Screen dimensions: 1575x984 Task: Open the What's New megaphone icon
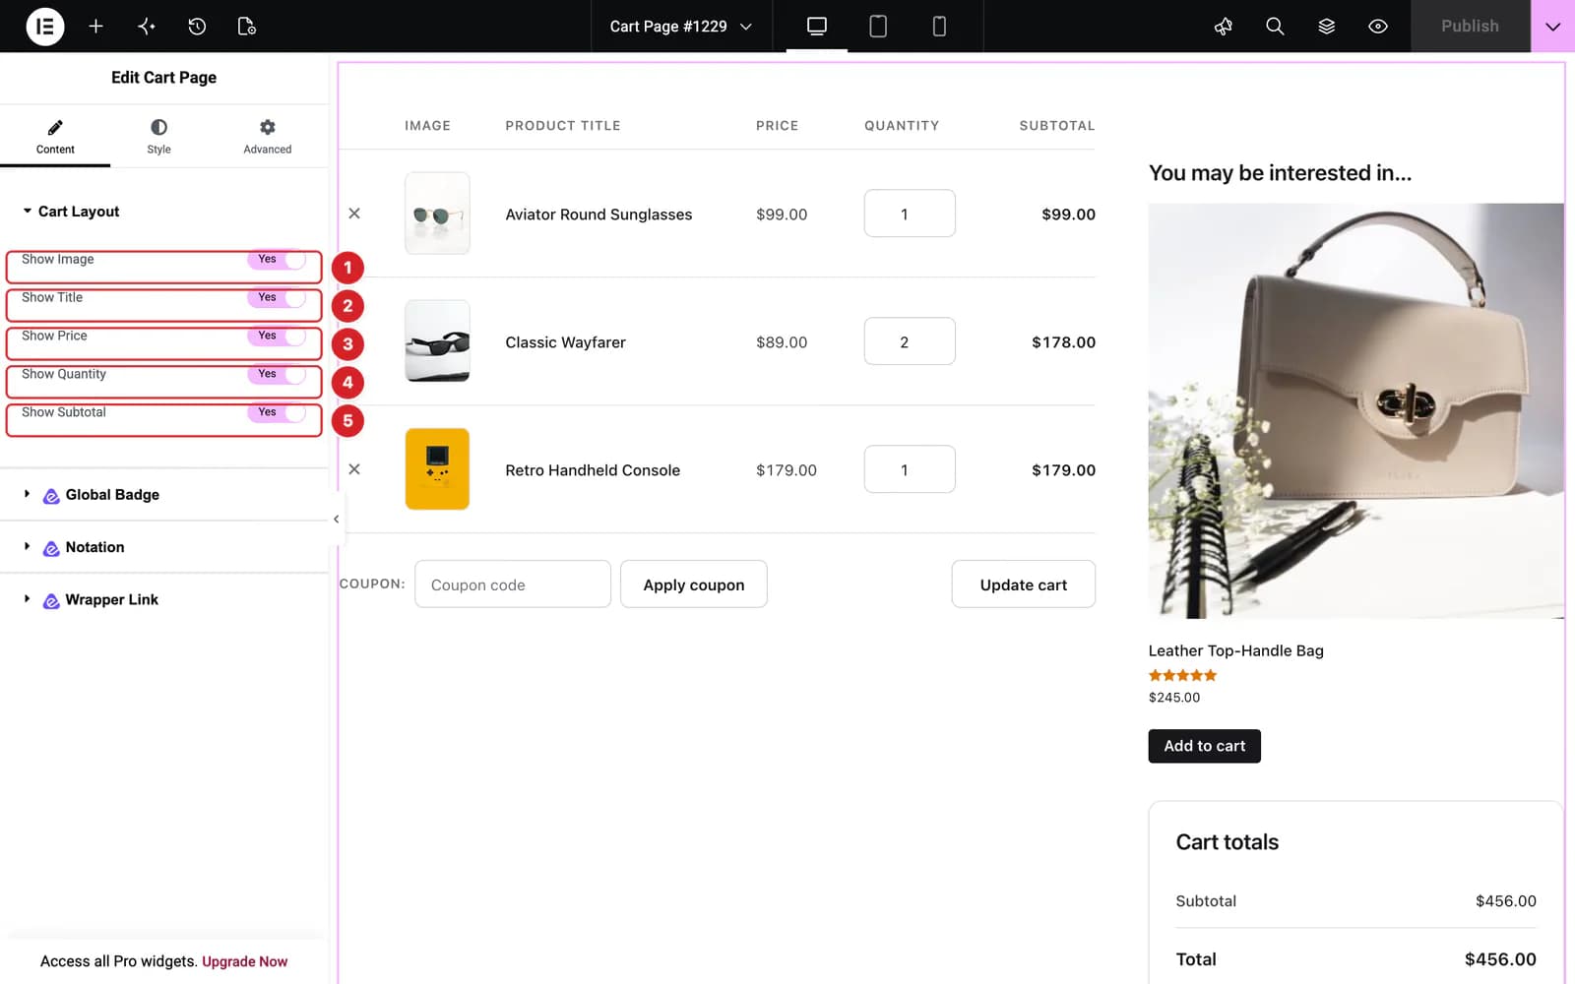tap(1224, 27)
